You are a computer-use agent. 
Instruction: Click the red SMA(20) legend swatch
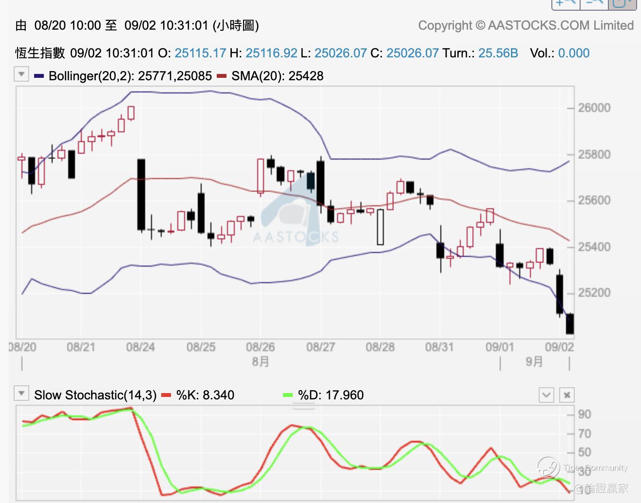coord(222,76)
